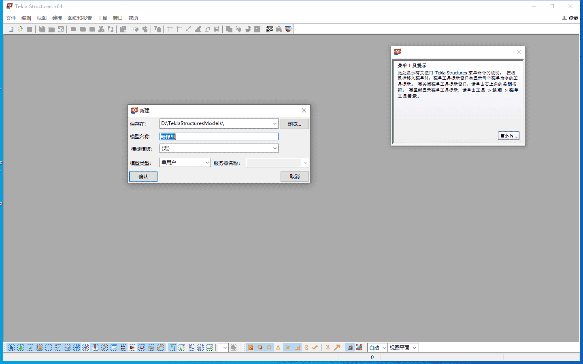Click the orange hourglass snap icon
583x364 pixels.
click(328, 347)
